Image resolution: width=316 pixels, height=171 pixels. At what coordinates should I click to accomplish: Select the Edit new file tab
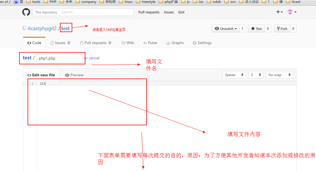pos(41,75)
